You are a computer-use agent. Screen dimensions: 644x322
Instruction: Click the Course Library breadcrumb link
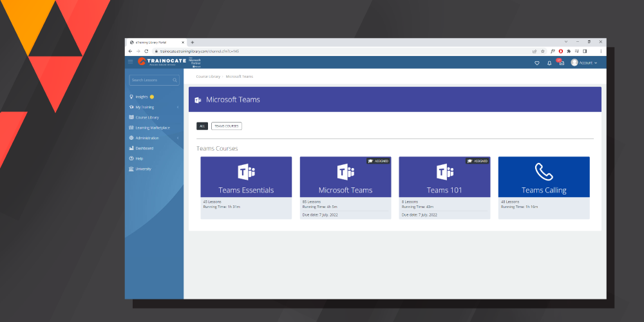[x=208, y=77]
